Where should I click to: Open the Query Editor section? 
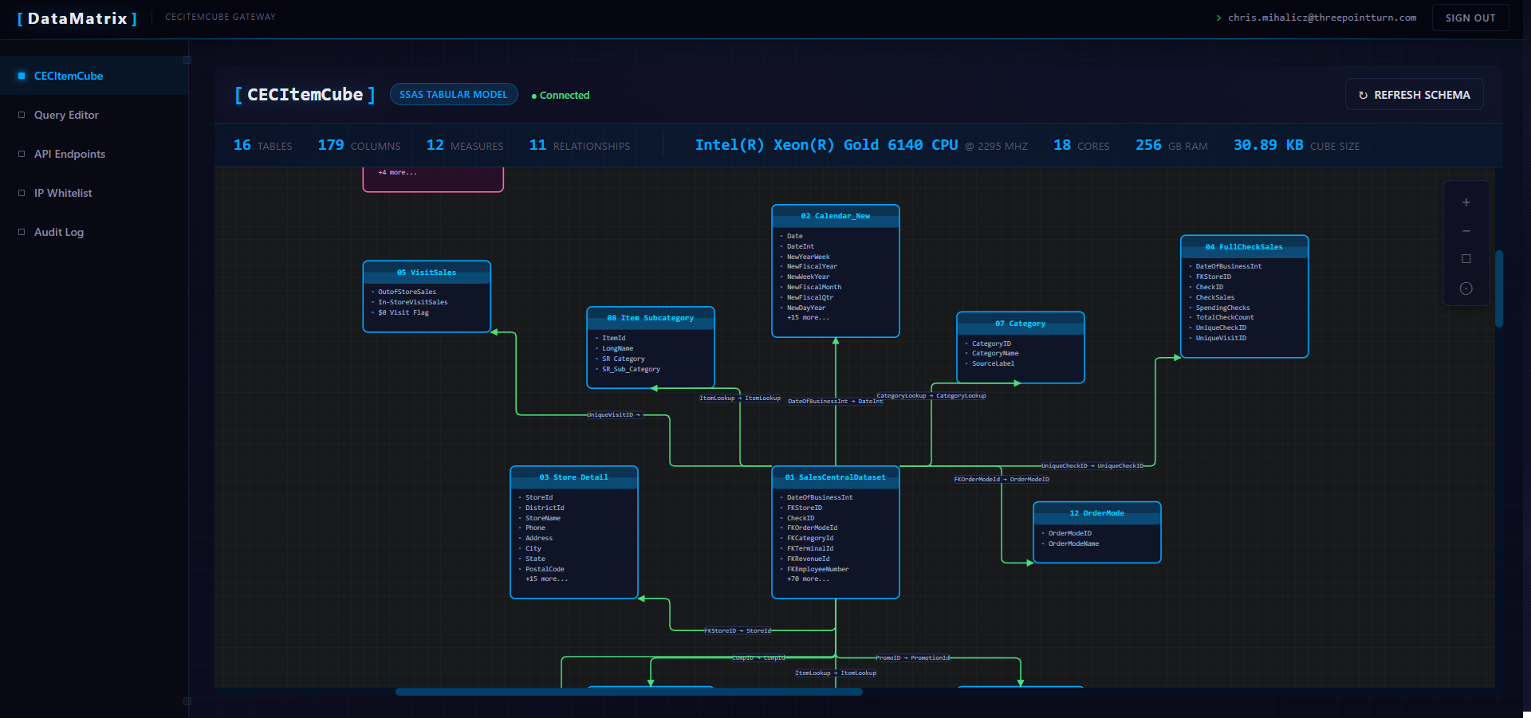pos(65,114)
